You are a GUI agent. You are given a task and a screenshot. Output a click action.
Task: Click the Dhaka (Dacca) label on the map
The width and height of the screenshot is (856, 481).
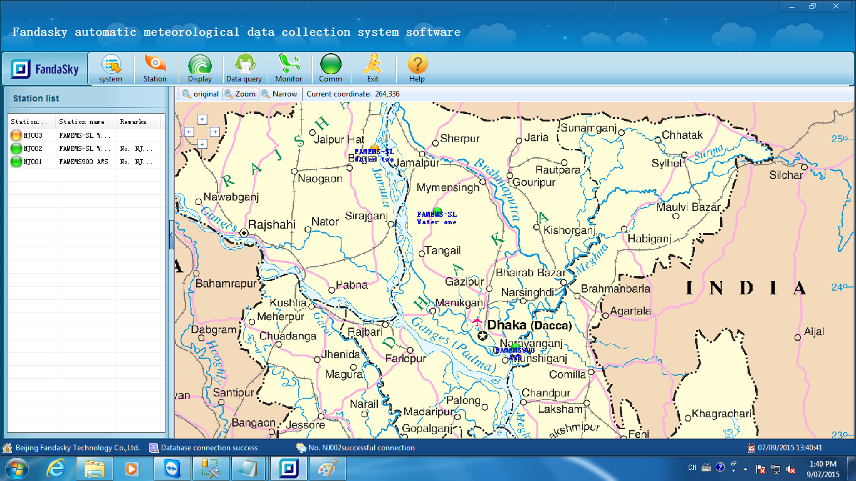[530, 325]
